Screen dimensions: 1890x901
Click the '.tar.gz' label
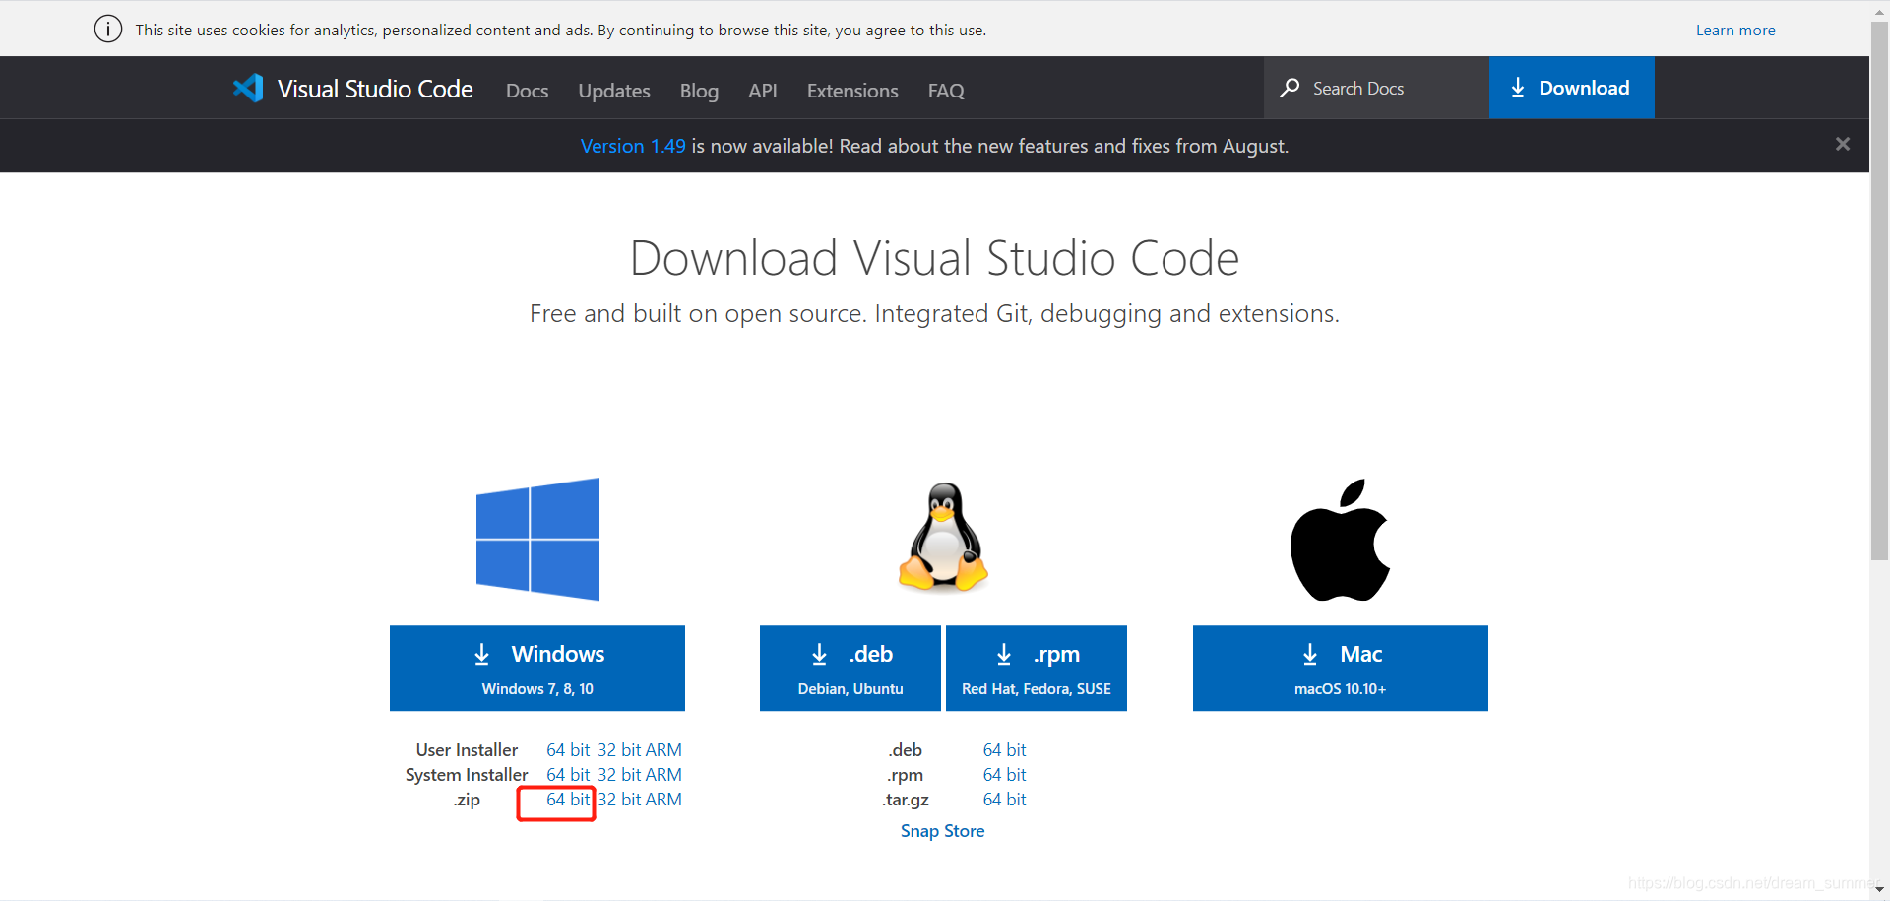906,800
